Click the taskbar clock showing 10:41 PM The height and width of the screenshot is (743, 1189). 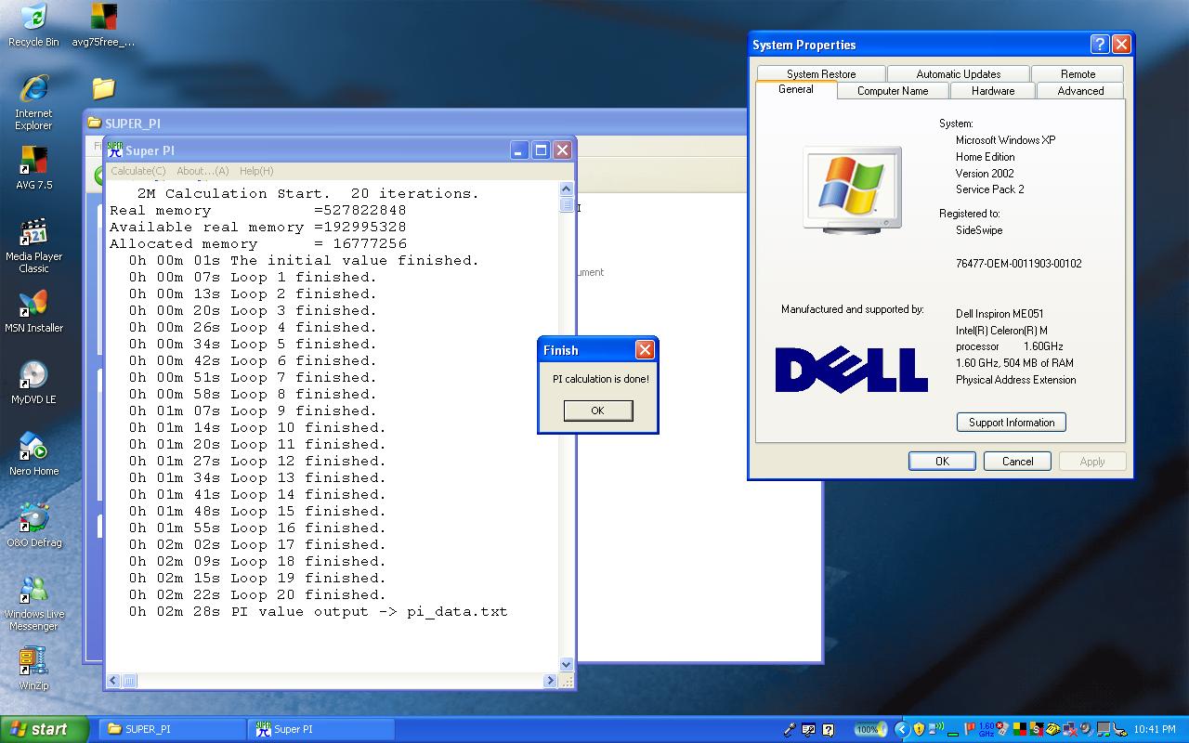click(1153, 730)
